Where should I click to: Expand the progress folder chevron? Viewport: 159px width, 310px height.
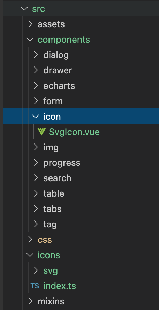coord(36,162)
